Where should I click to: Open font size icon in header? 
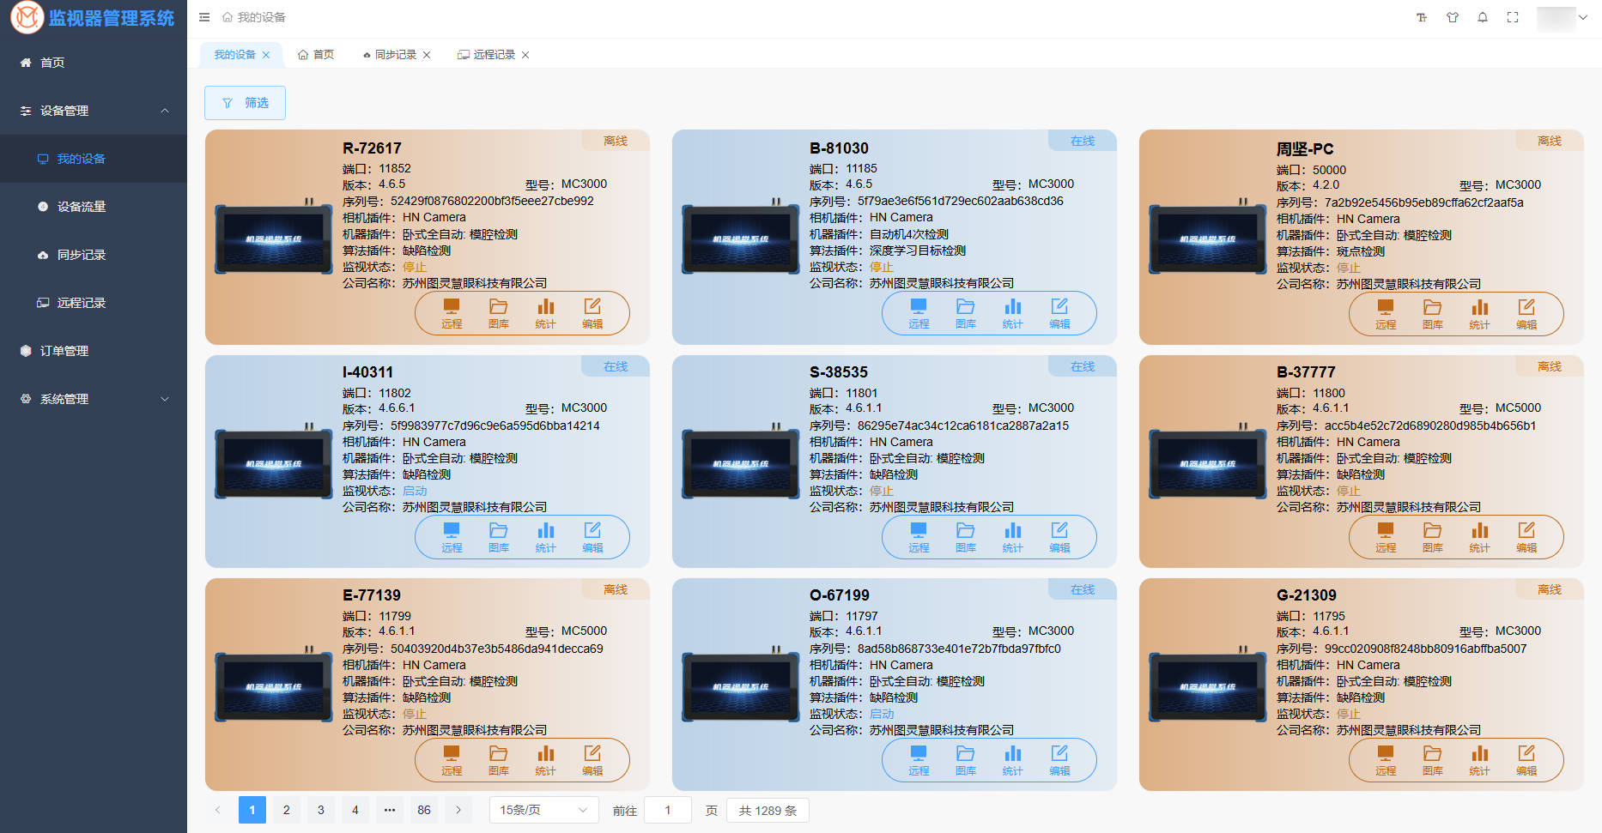pos(1422,17)
